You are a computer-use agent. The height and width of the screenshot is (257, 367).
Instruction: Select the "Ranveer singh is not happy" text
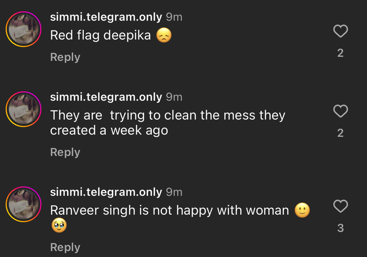coord(169,211)
